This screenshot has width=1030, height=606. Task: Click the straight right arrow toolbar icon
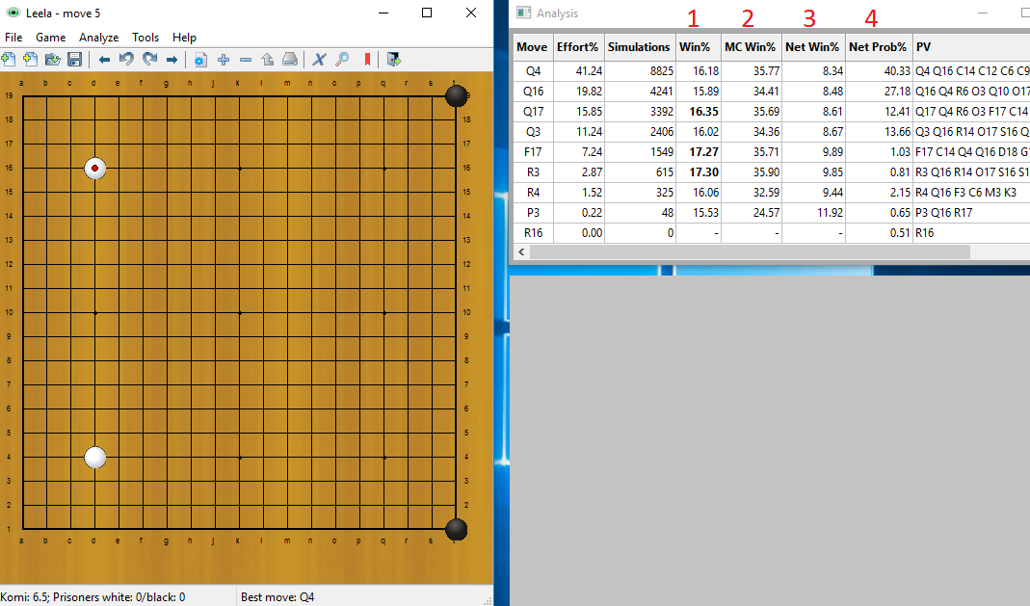click(172, 60)
